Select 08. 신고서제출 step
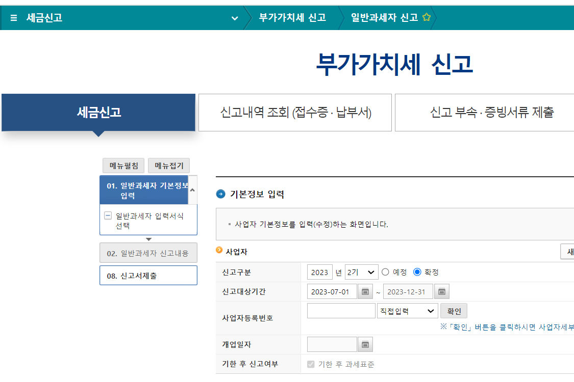The width and height of the screenshot is (574, 382). coord(148,276)
